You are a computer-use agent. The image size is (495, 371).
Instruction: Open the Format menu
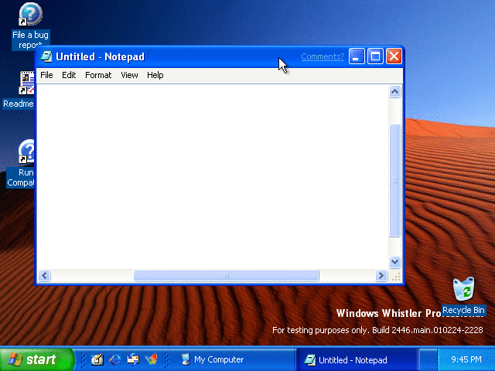(x=98, y=75)
